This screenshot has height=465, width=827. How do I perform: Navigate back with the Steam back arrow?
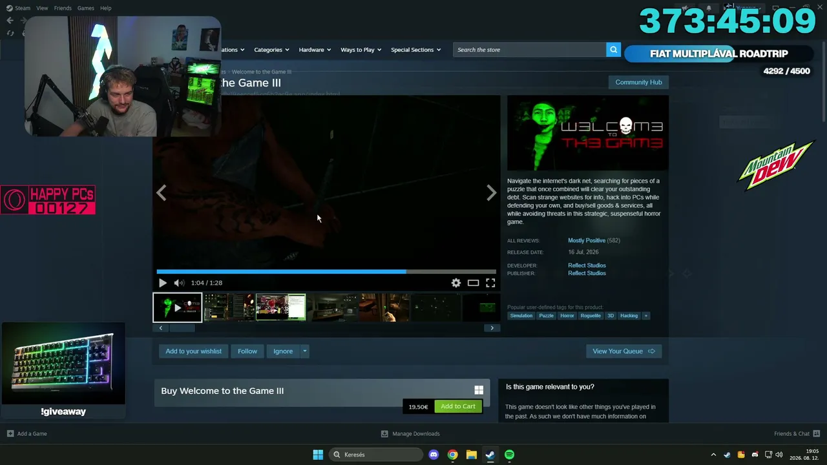pyautogui.click(x=10, y=21)
